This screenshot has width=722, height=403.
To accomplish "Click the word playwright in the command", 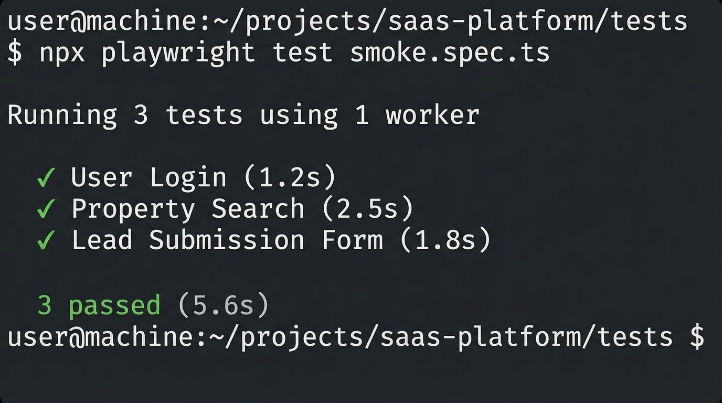I will [178, 52].
